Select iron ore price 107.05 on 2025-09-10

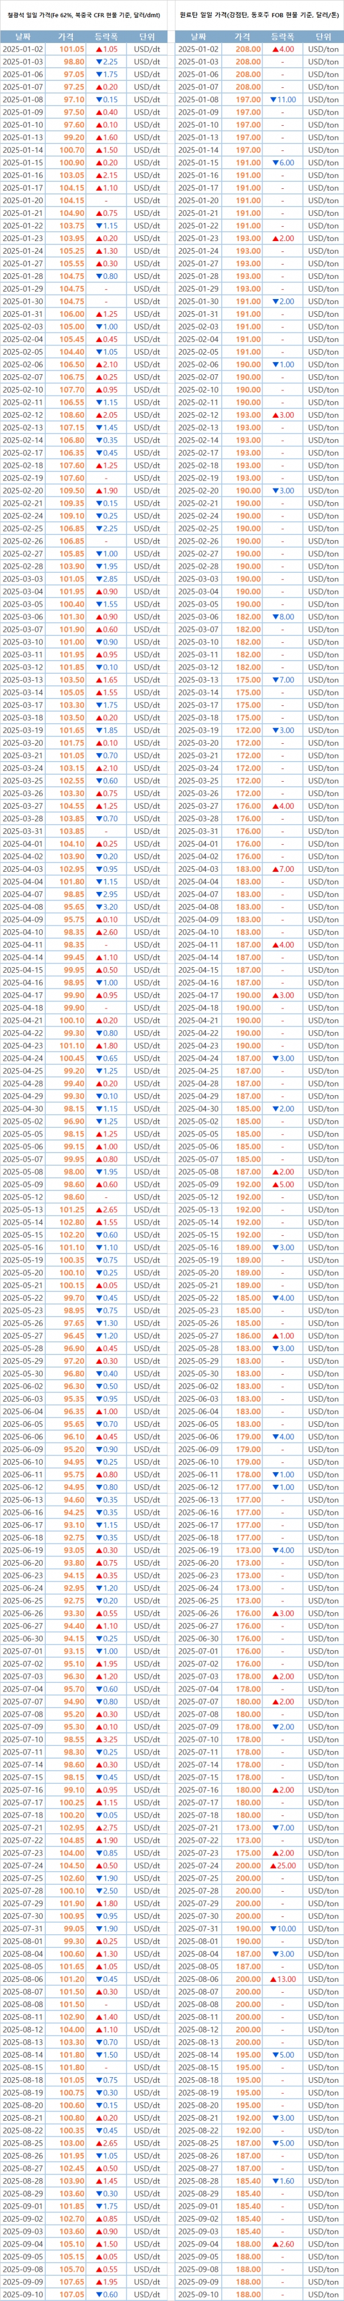[72, 2294]
